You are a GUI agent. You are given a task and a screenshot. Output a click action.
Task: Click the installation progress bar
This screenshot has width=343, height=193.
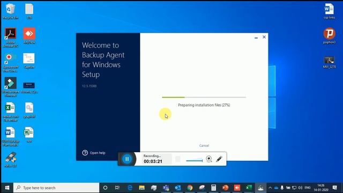(x=204, y=97)
